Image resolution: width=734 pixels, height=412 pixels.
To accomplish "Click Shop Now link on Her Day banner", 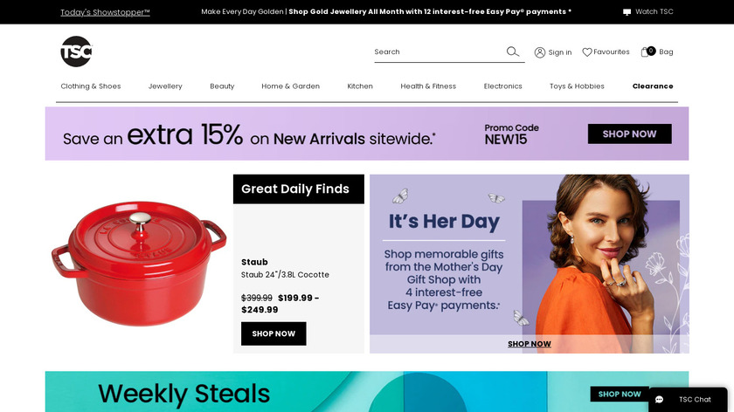I will [530, 344].
